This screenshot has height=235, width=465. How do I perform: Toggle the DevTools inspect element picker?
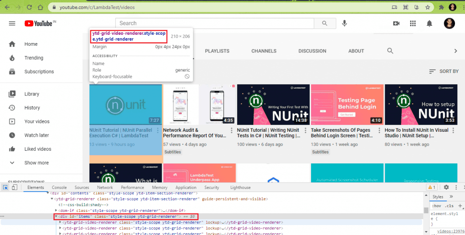(x=5, y=187)
